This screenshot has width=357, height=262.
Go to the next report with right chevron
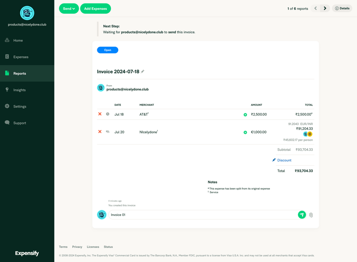pyautogui.click(x=325, y=8)
